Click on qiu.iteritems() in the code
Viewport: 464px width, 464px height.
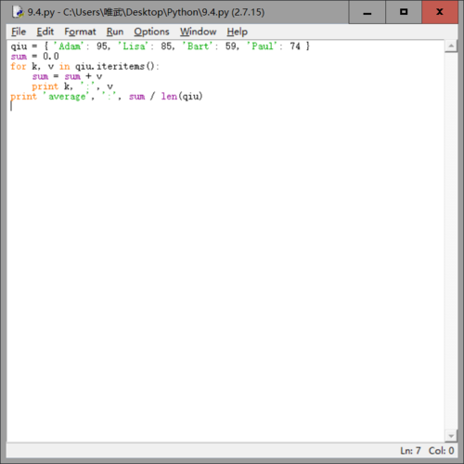[115, 66]
